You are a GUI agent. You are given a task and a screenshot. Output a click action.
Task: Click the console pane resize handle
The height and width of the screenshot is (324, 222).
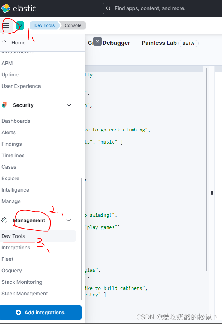coord(212,193)
